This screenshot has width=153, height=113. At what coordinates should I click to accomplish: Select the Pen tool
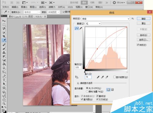pyautogui.click(x=4, y=76)
